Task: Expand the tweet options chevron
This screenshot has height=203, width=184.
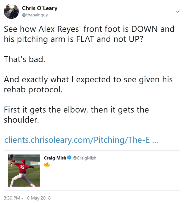Action: (178, 12)
